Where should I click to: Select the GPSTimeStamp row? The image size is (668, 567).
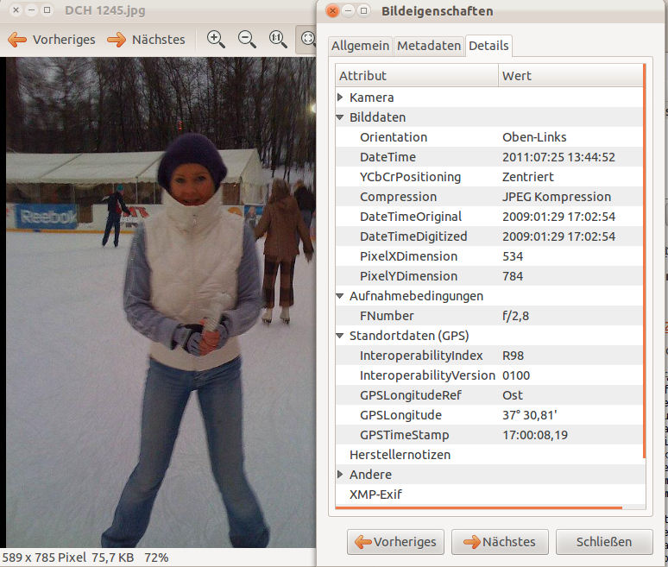(x=489, y=434)
